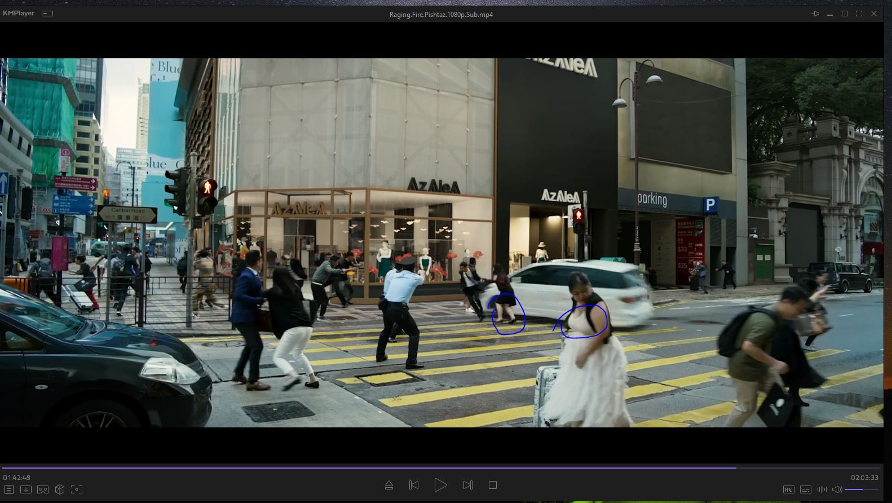Stop video playback

(x=493, y=485)
